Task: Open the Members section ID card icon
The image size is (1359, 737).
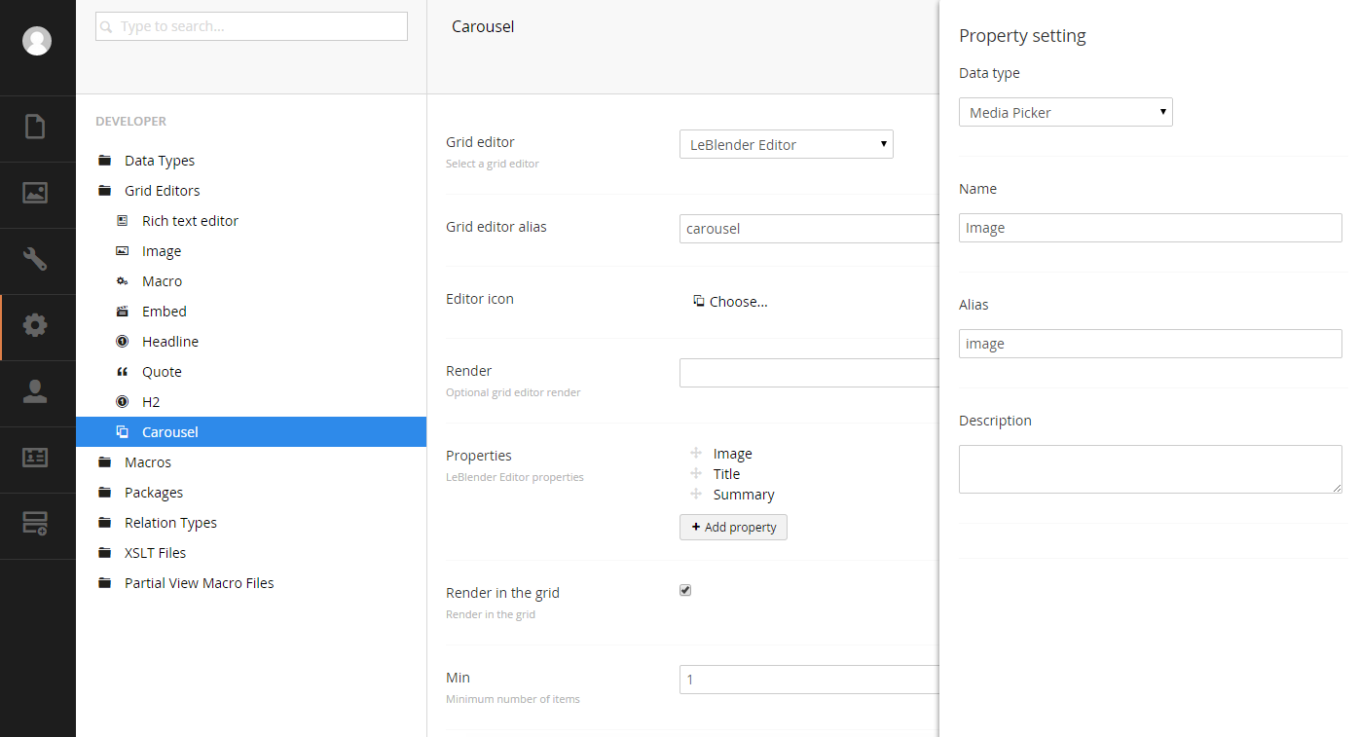Action: tap(35, 458)
